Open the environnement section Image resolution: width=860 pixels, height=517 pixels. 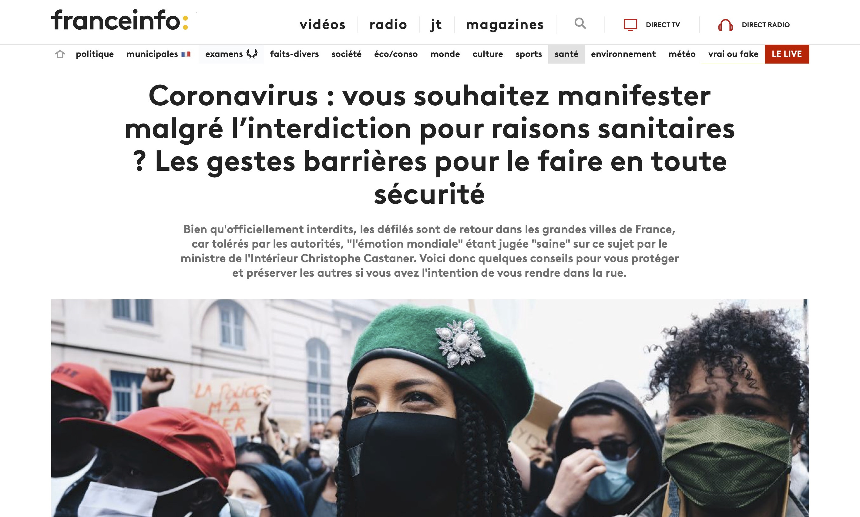[x=623, y=54]
